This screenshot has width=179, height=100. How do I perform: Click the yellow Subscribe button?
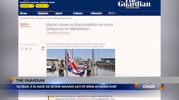[42, 6]
